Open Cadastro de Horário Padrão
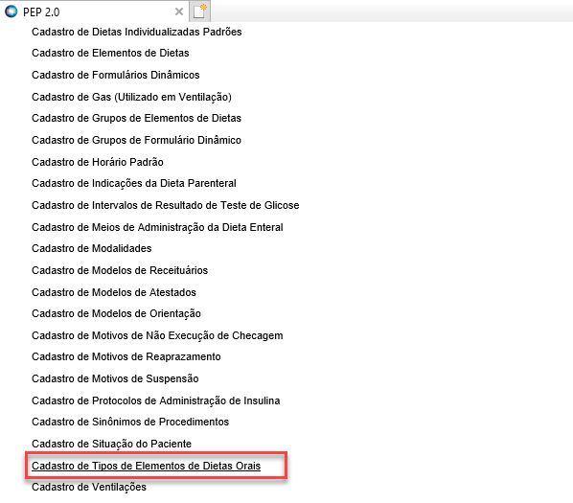This screenshot has width=573, height=503. point(98,162)
